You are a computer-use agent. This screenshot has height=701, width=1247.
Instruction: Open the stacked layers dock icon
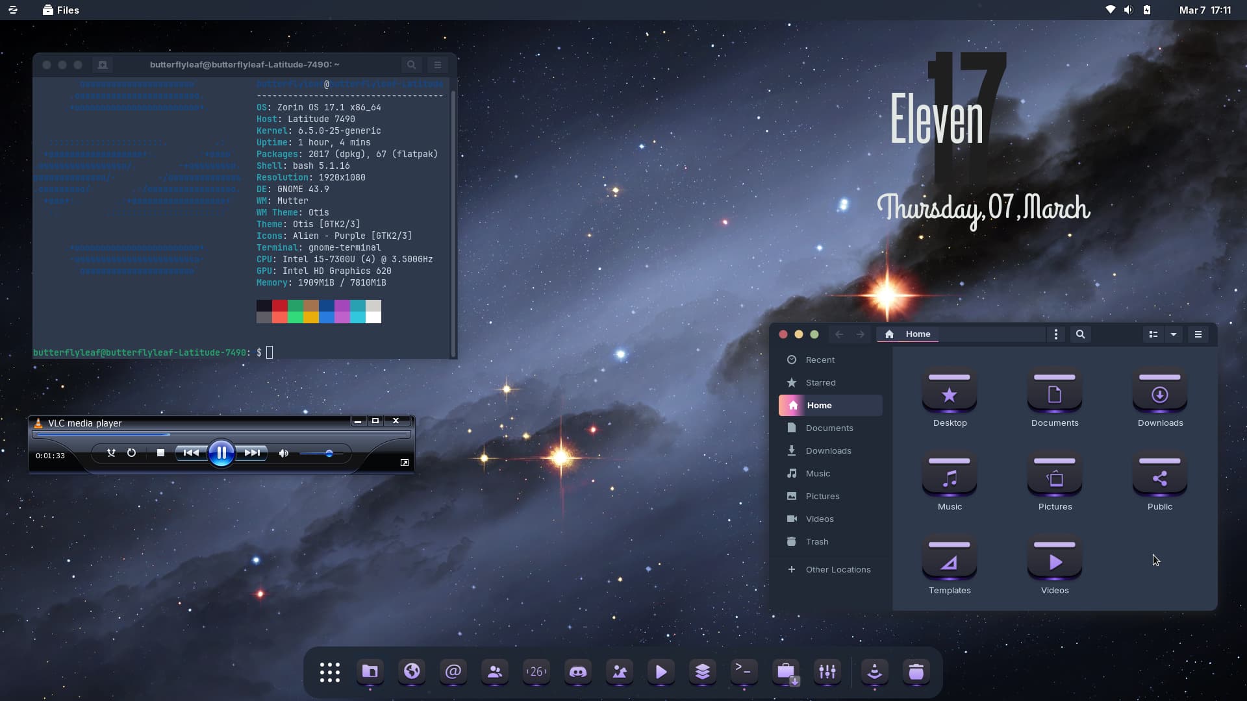[x=703, y=672]
